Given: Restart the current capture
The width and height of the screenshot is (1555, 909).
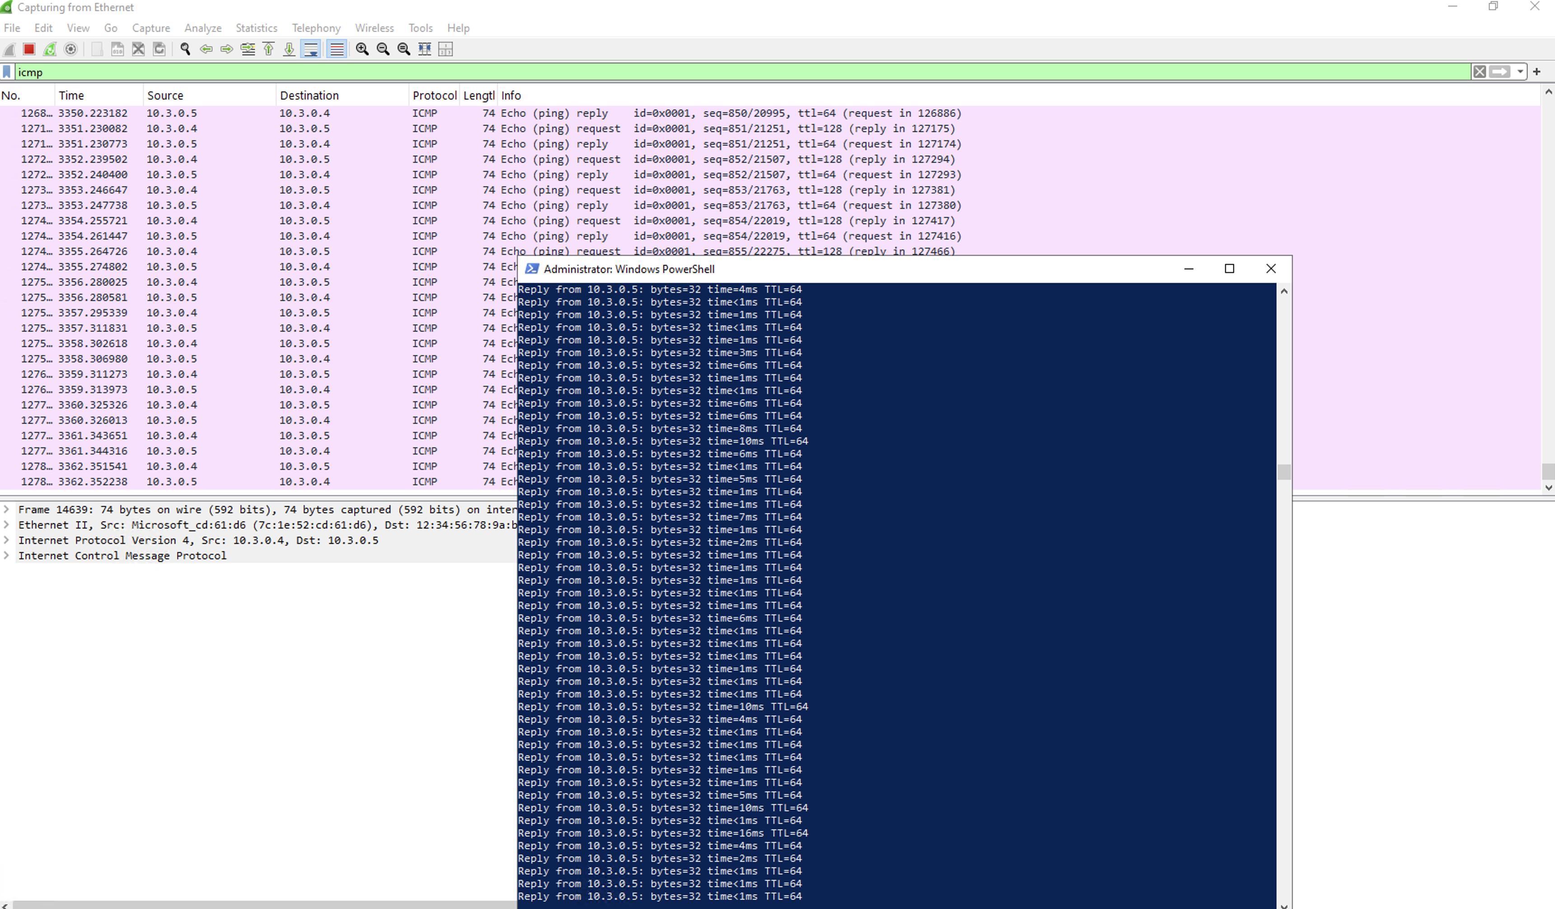Looking at the screenshot, I should tap(50, 49).
